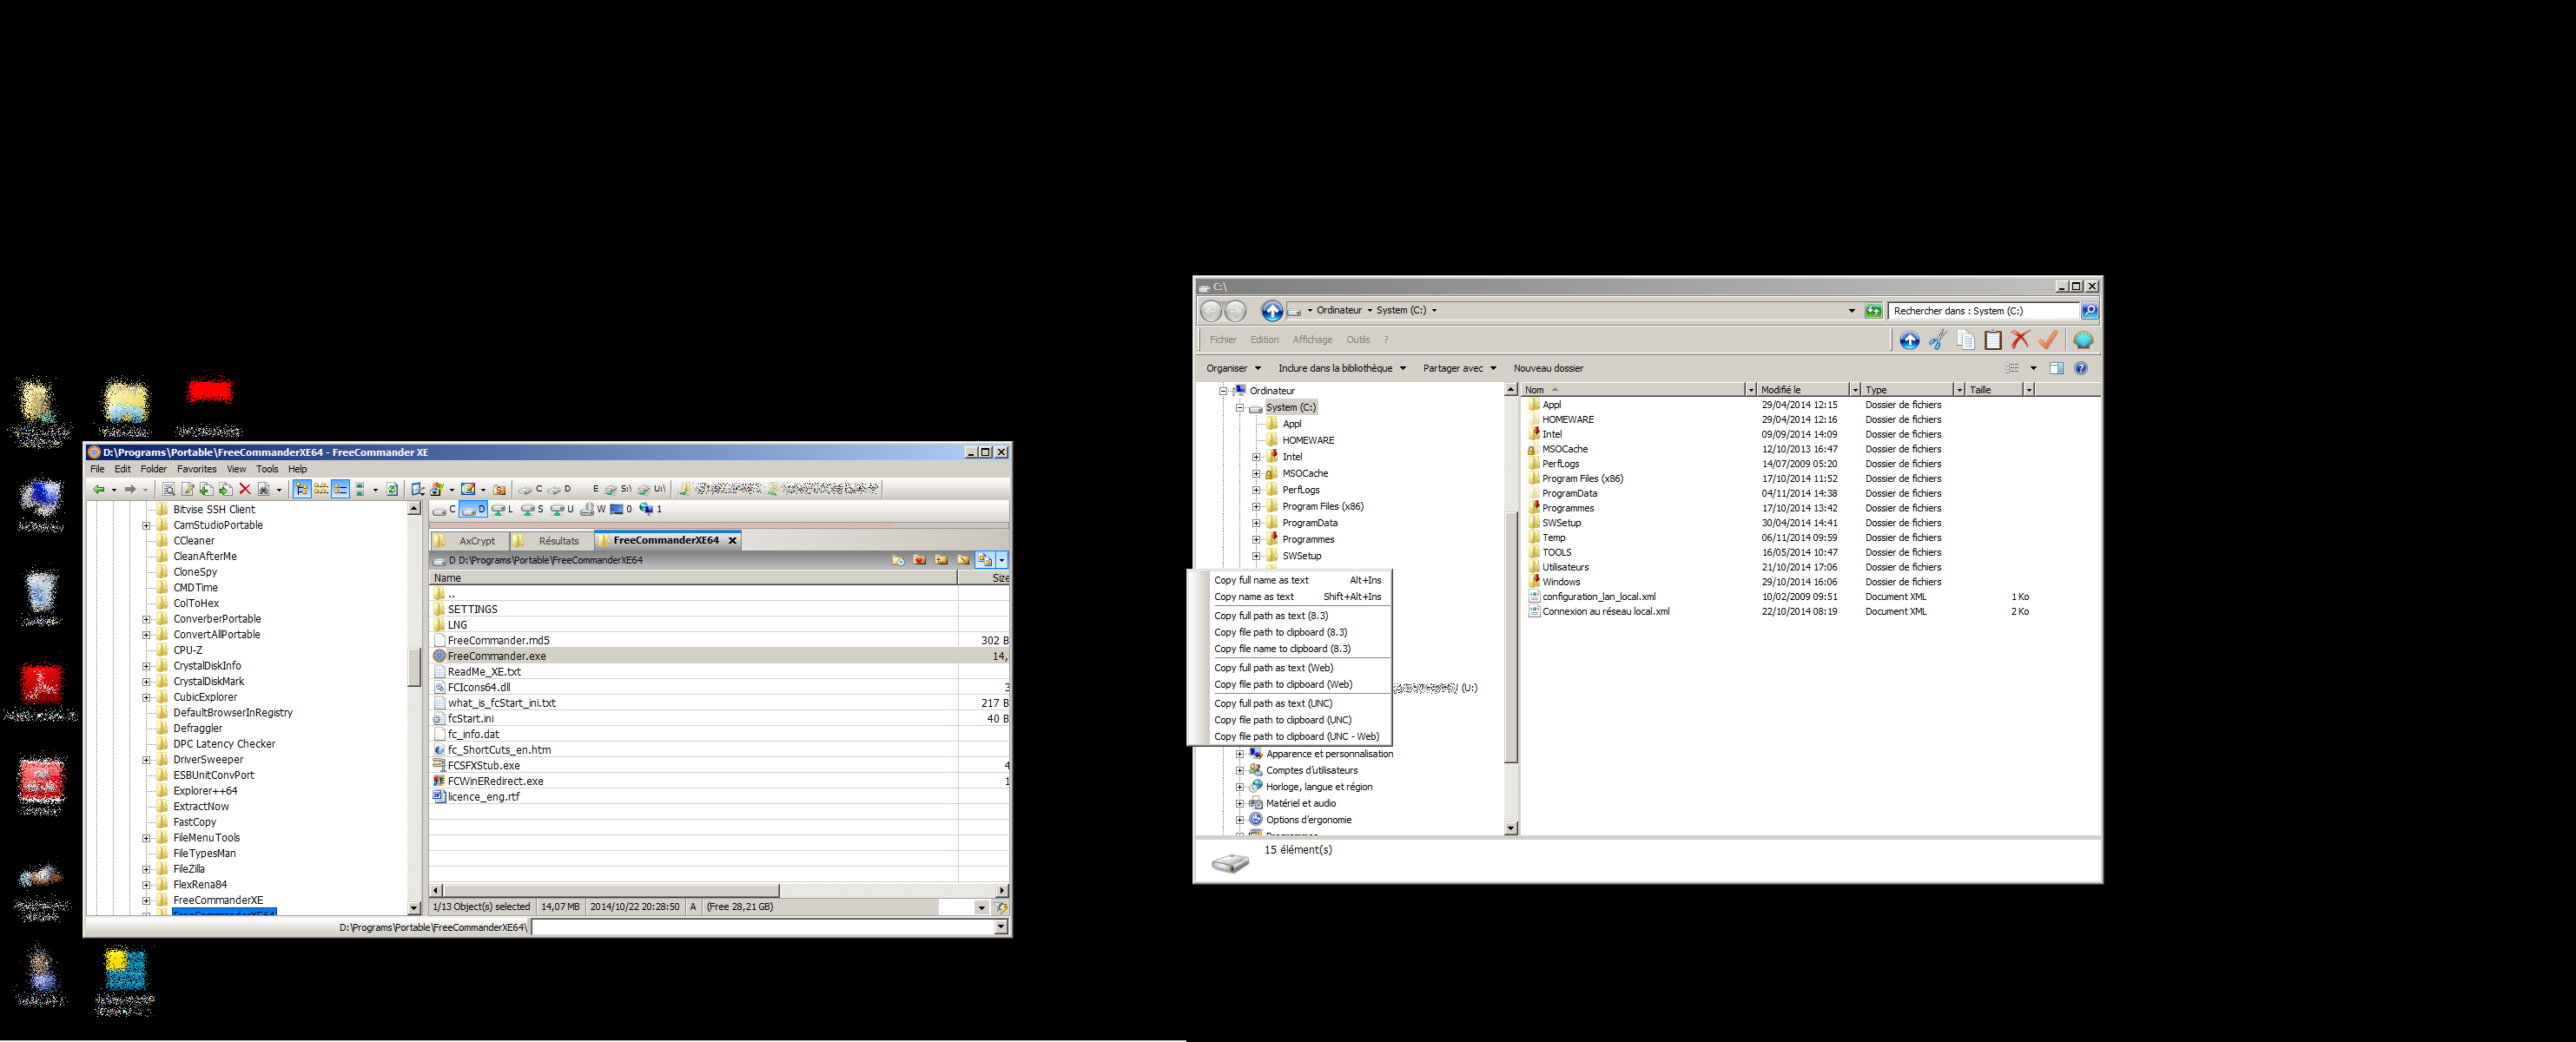This screenshot has height=1042, width=2576.
Task: Click the binoculars Search icon in FreeCommander
Action: point(264,489)
